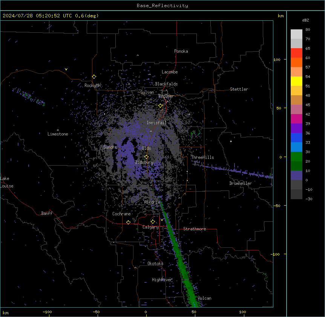
Task: Click the Okotoks town label
Action: pos(155,264)
